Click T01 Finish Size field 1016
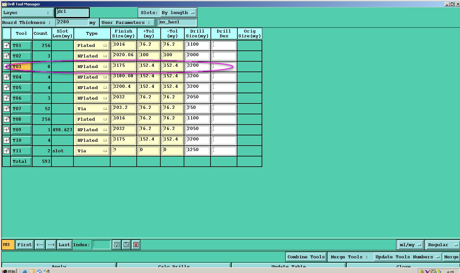Viewport: 460px width, 273px height. [124, 45]
